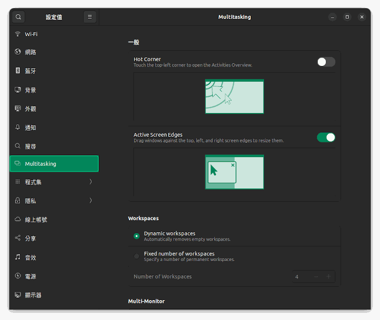Click the magnifier icon beside 搜尋
This screenshot has width=380, height=320.
[18, 146]
